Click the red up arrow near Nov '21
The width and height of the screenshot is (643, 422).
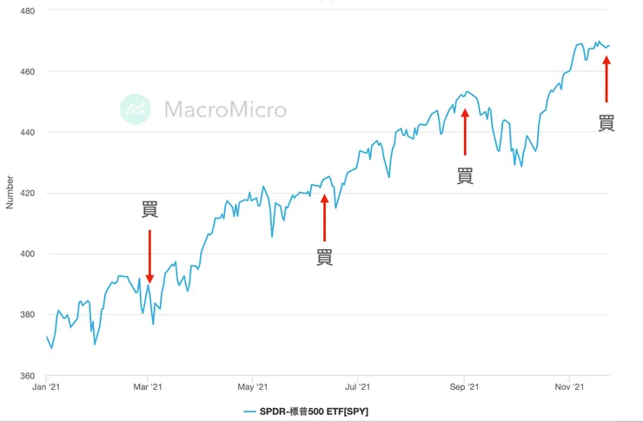pyautogui.click(x=607, y=79)
